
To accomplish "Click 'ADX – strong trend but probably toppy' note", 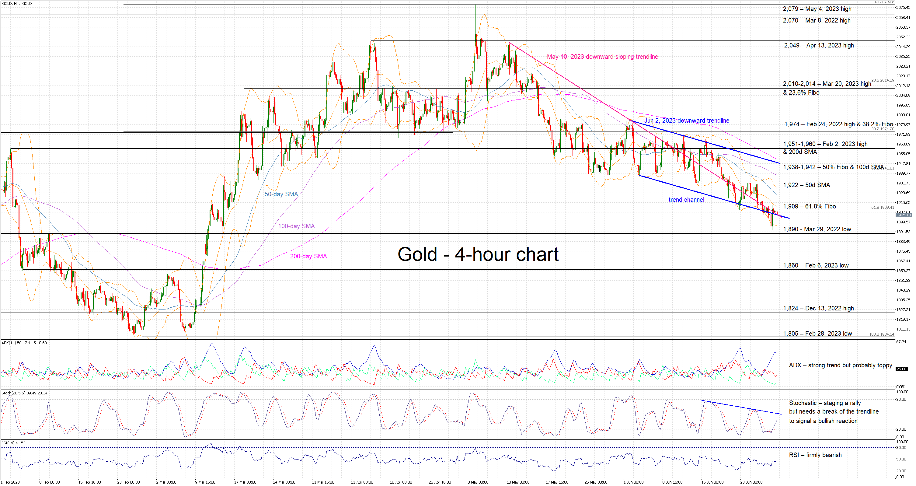I will 840,365.
